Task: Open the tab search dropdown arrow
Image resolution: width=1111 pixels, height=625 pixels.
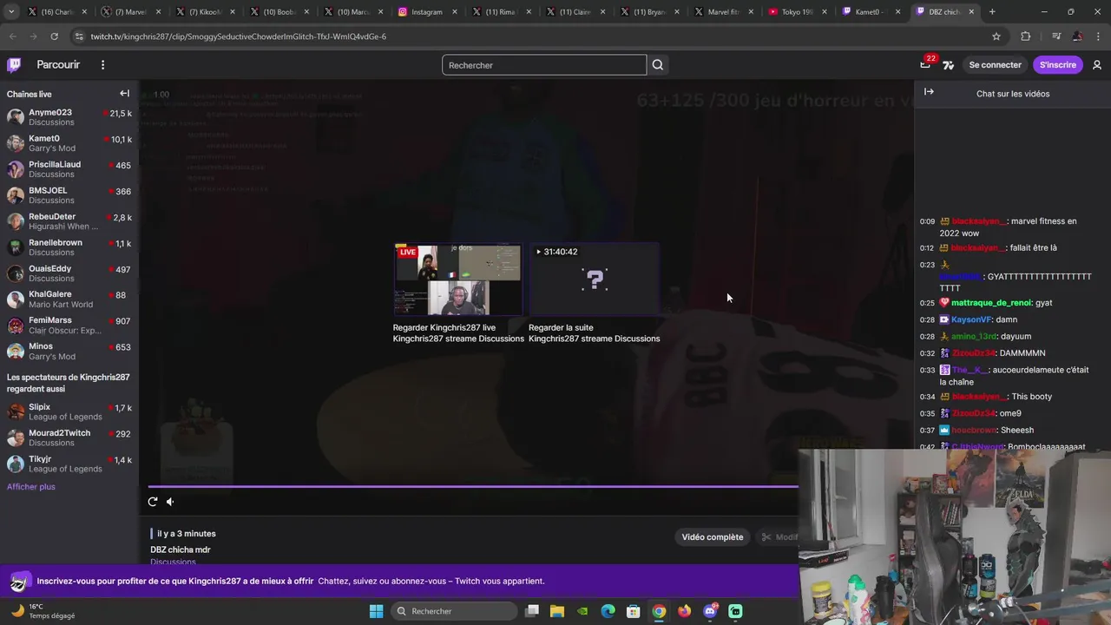Action: tap(10, 12)
